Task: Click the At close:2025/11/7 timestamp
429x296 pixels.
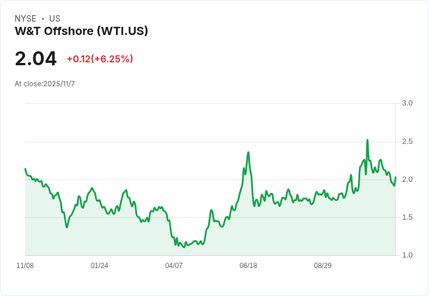Action: 45,84
